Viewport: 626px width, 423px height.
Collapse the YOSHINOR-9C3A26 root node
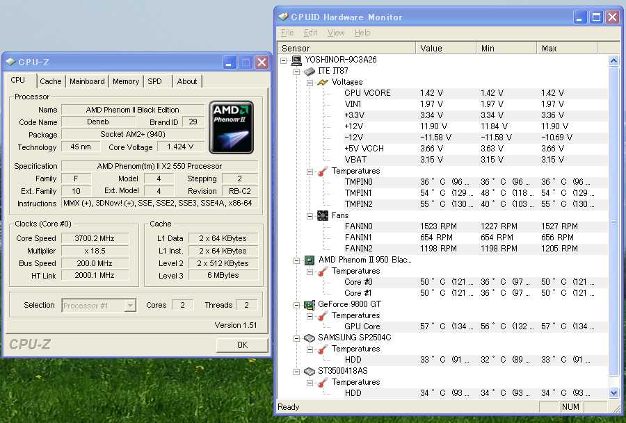tap(284, 60)
